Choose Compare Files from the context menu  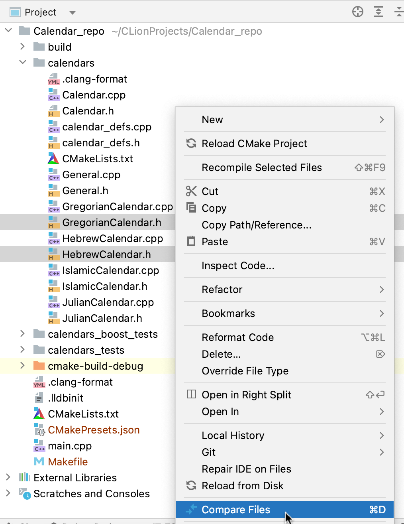(x=236, y=510)
